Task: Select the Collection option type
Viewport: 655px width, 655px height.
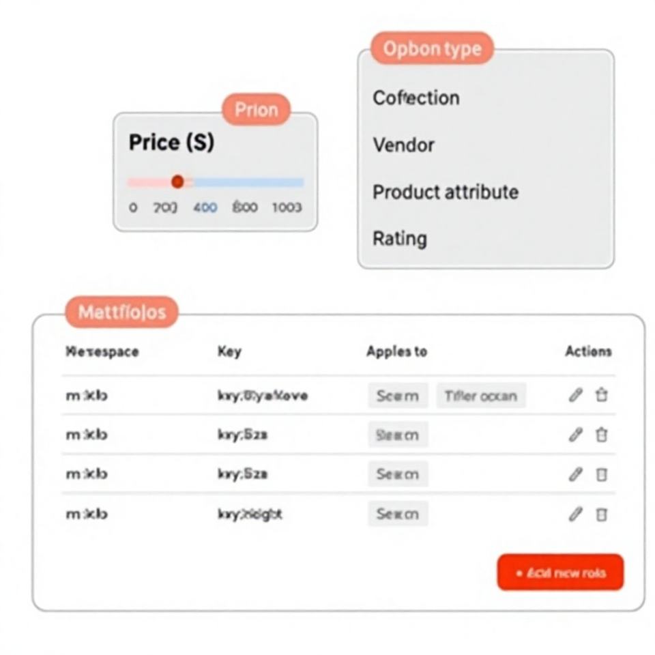Action: click(416, 98)
